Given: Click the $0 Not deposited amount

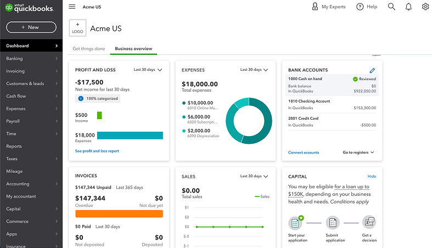Looking at the screenshot, I should [x=79, y=237].
